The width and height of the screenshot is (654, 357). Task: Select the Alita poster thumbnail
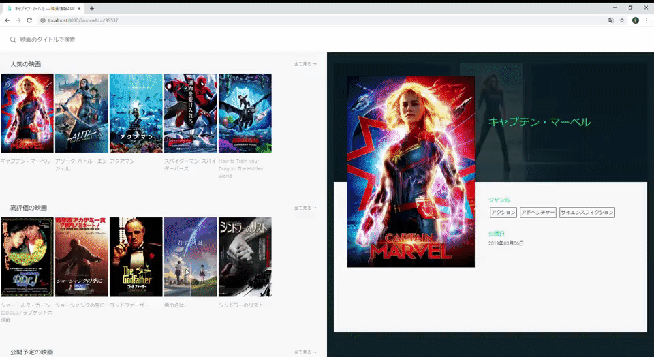point(81,113)
